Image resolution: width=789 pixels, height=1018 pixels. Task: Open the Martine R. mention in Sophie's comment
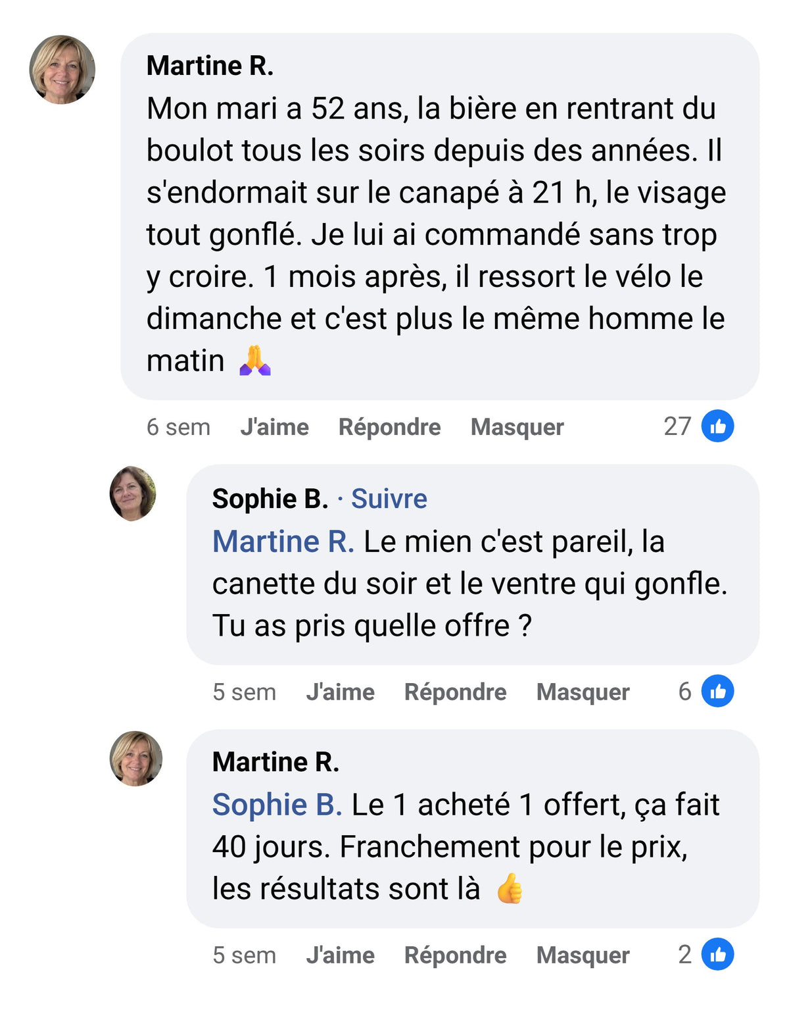point(283,542)
